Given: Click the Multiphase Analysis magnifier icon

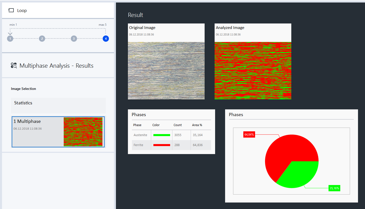Looking at the screenshot, I should (x=14, y=65).
